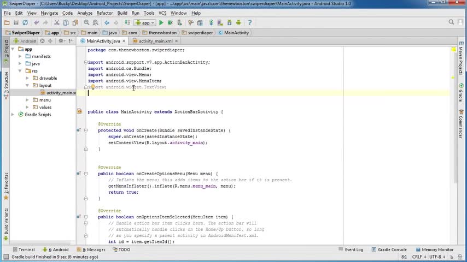Click the Project Structure toolbar icon
This screenshot has height=262, width=467.
coord(200,22)
